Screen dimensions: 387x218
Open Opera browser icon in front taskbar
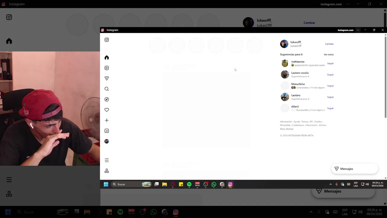173,184
